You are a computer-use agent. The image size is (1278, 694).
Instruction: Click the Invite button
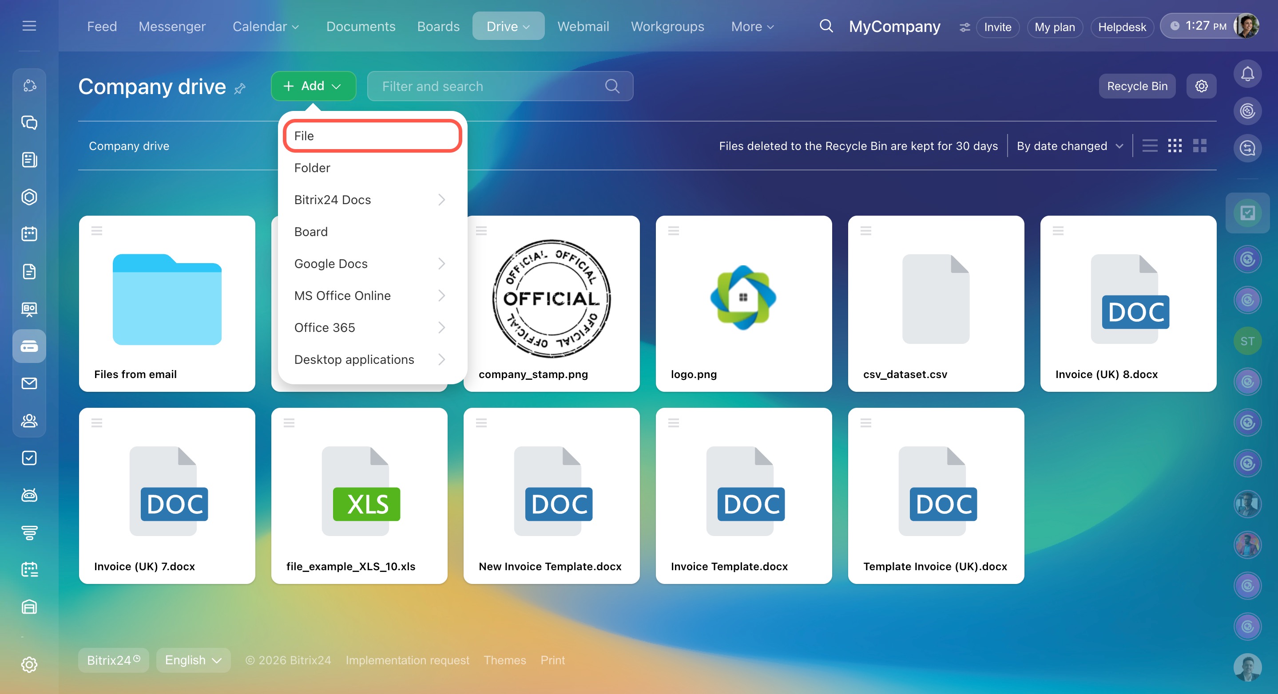point(997,27)
